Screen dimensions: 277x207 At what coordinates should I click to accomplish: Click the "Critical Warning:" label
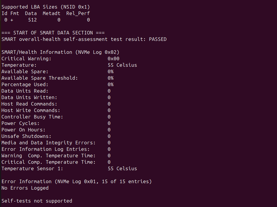pos(26,59)
